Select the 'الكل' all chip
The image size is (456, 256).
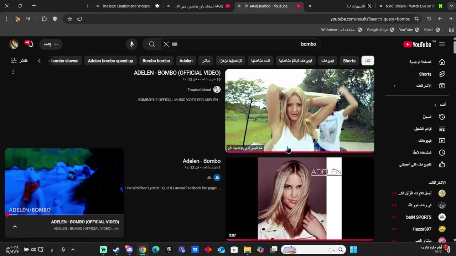(368, 61)
